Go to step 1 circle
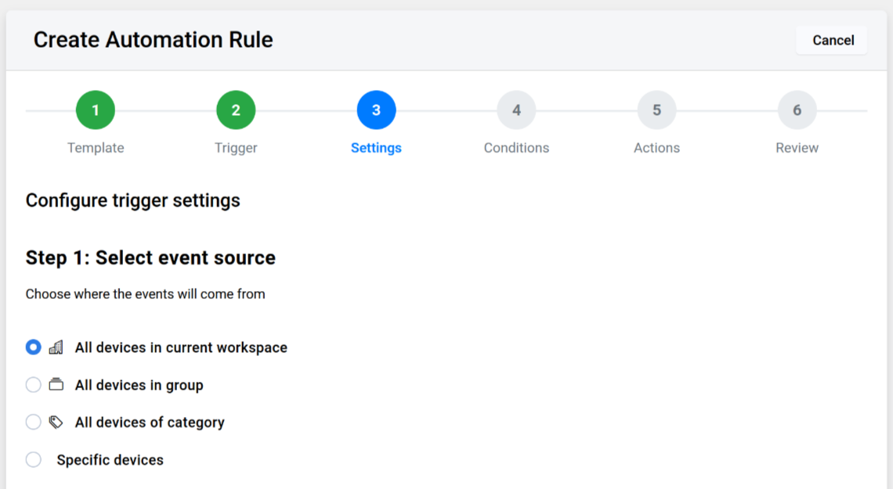 coord(96,110)
